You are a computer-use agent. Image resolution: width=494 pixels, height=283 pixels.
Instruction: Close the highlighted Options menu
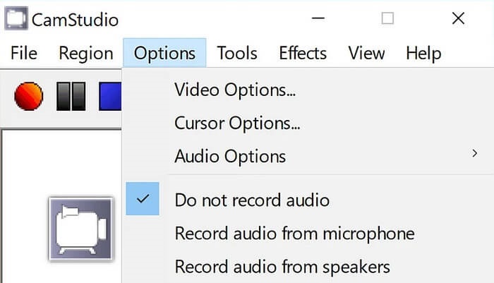(164, 53)
